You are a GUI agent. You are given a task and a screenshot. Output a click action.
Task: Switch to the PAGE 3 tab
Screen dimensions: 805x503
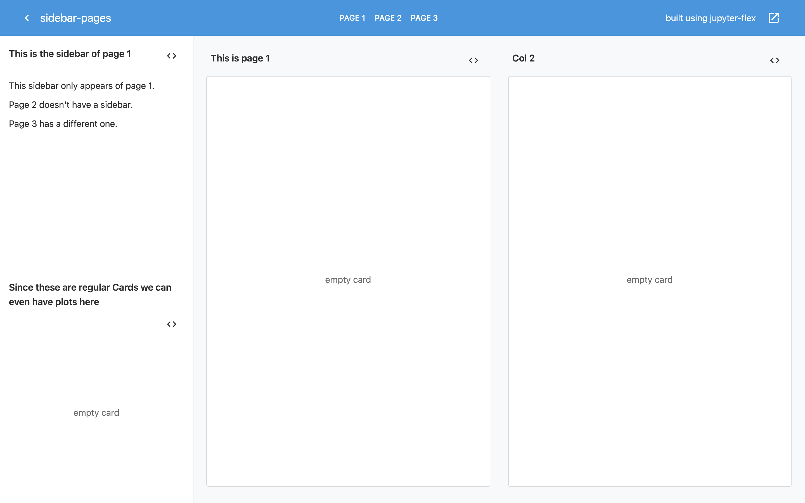[424, 18]
